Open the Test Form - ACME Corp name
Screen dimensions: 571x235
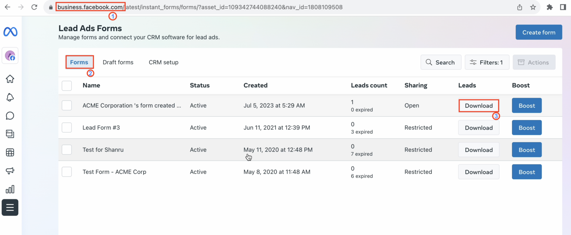[114, 172]
